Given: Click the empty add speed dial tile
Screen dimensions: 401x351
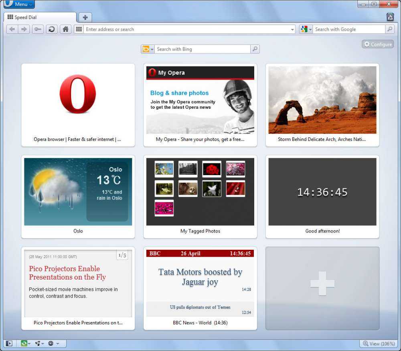Looking at the screenshot, I should tap(322, 288).
